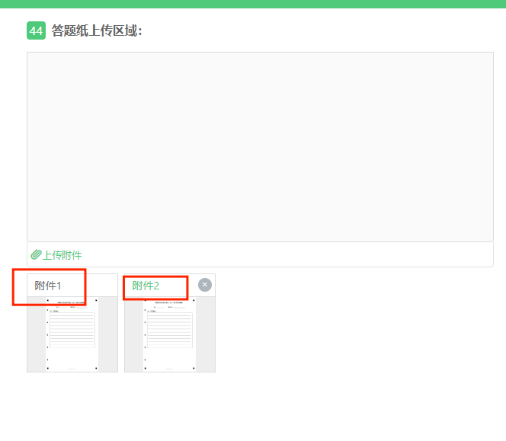Click the lined table in 附件1 thumbnail
The height and width of the screenshot is (441, 506).
[x=72, y=330]
